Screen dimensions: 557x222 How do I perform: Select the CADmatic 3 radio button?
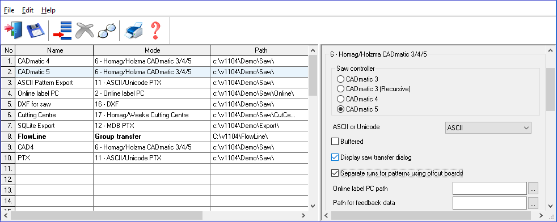pyautogui.click(x=340, y=79)
